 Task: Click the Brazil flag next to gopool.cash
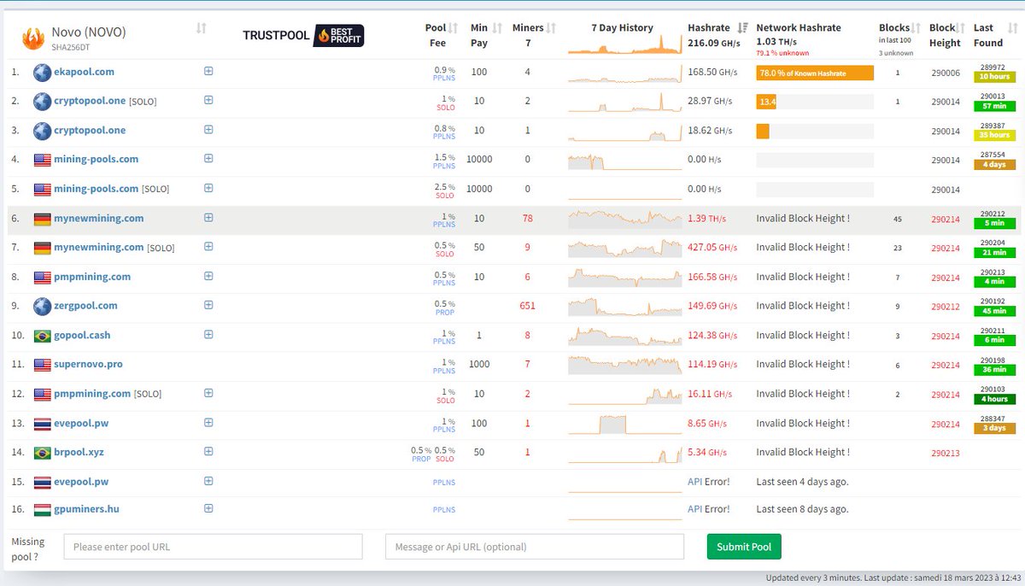pos(42,336)
